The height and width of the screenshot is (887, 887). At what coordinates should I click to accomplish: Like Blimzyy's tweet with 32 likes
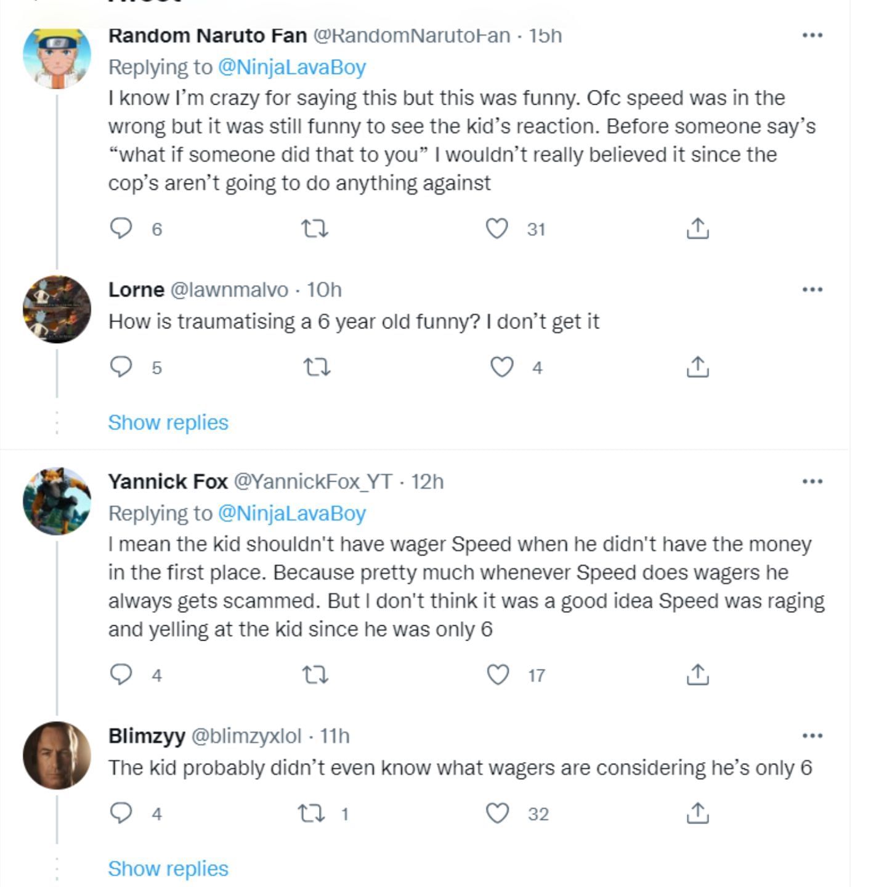498,814
